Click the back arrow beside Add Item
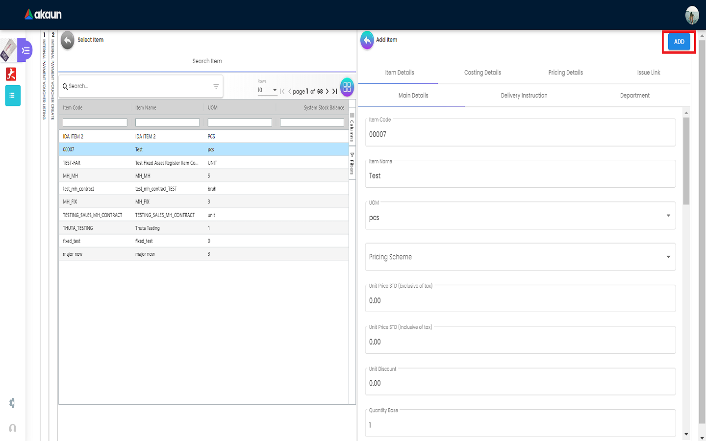 coord(367,40)
